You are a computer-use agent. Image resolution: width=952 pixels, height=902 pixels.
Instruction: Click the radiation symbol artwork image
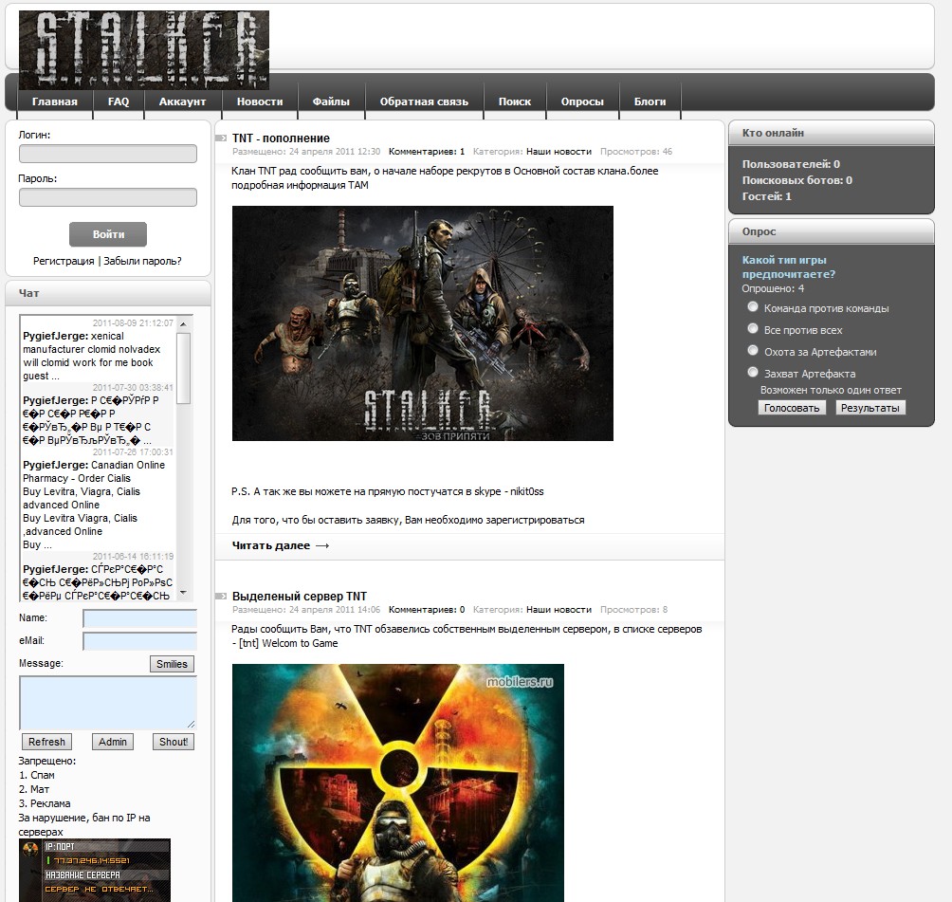coord(397,782)
